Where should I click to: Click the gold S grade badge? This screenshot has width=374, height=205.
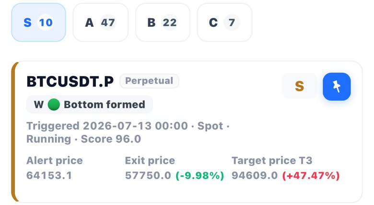pyautogui.click(x=299, y=86)
